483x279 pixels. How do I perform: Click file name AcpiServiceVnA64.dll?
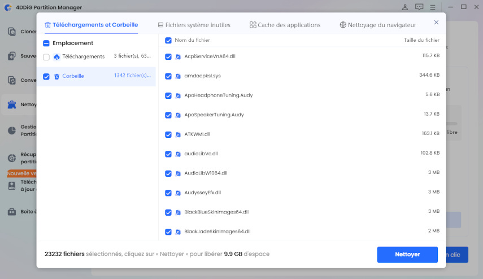tap(210, 56)
